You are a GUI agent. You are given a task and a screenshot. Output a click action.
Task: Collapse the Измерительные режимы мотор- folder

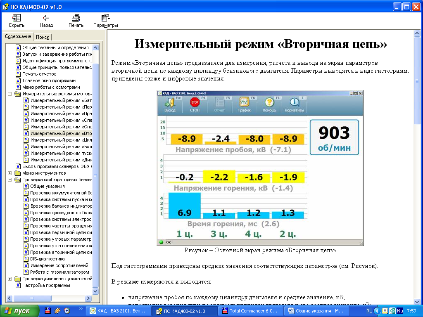[x=10, y=94]
